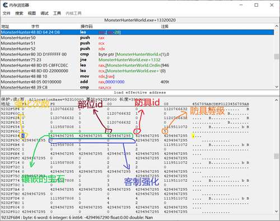Select the push rax instruction row
Screen dimensions: 280x221
[x=137, y=37]
